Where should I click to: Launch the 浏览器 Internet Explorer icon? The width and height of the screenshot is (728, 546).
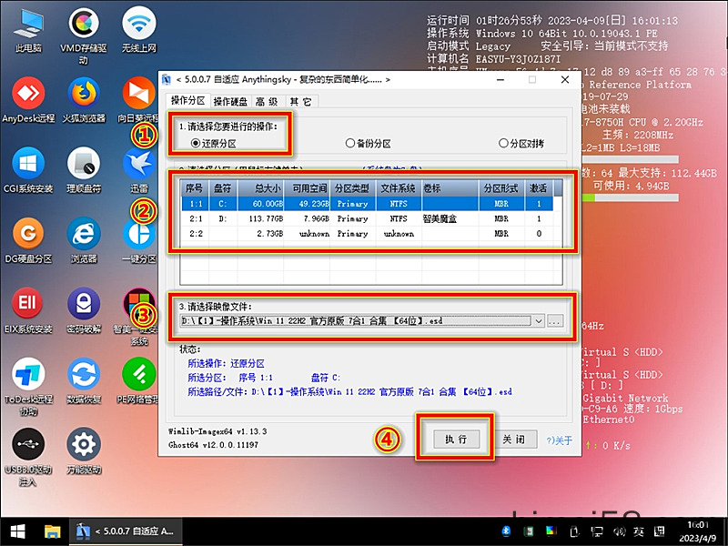tap(84, 240)
